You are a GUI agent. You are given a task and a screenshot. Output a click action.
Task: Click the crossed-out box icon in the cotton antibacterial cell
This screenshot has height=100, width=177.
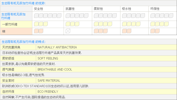click(68, 31)
